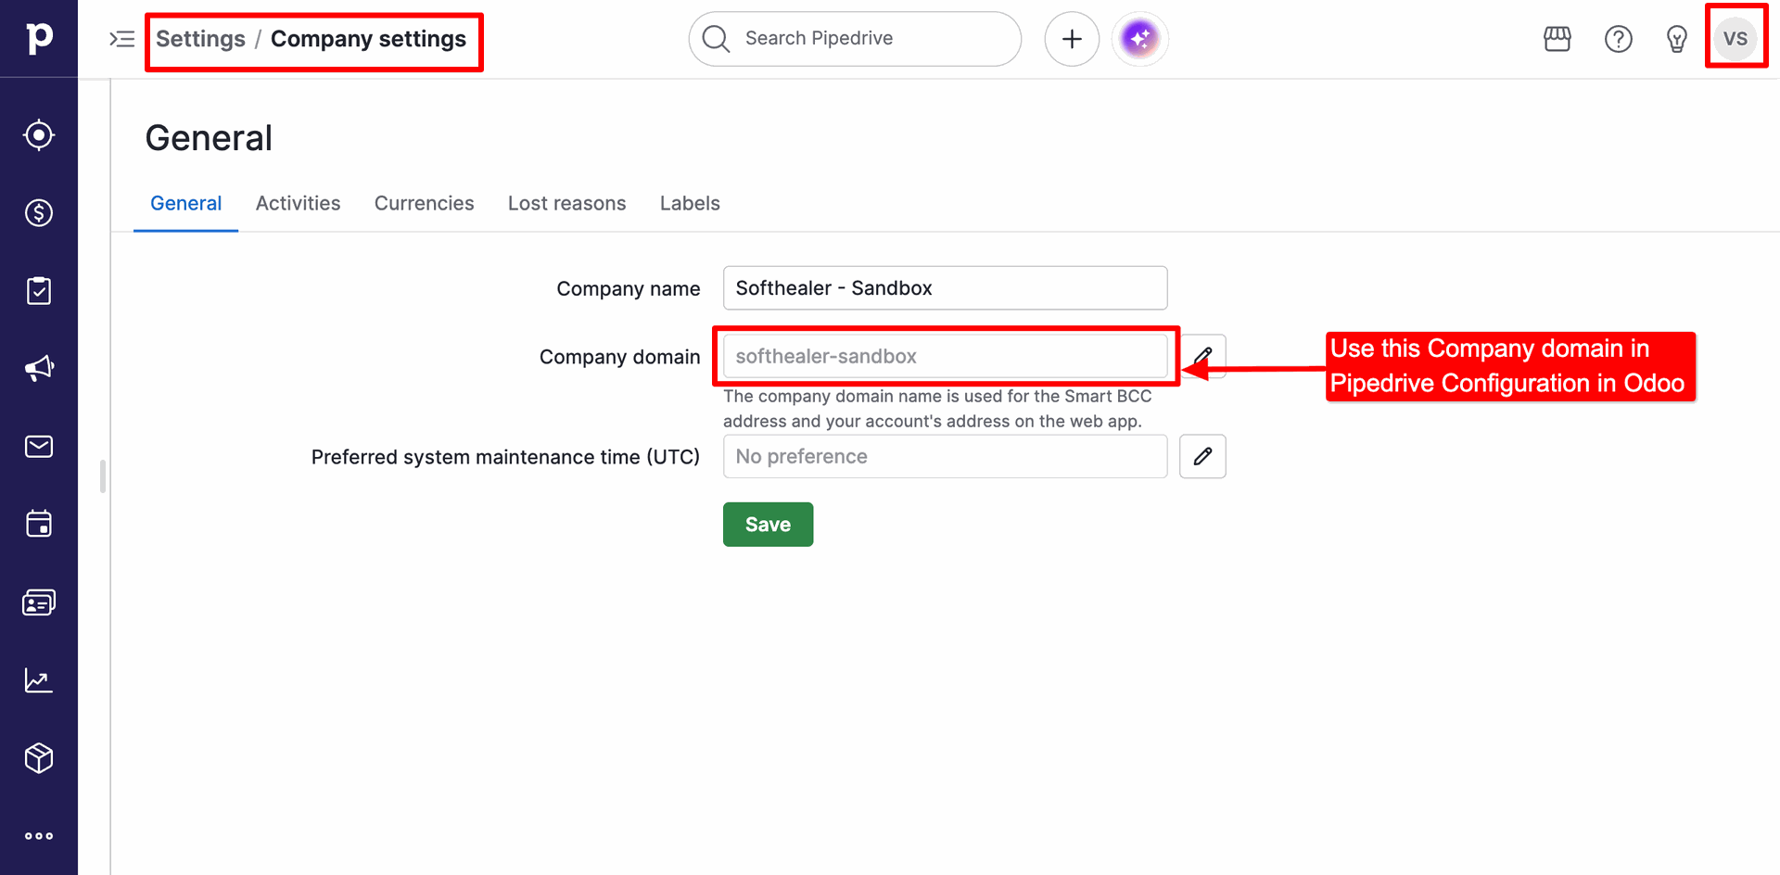The height and width of the screenshot is (875, 1780).
Task: Open the Contacts card icon in sidebar
Action: 39,603
